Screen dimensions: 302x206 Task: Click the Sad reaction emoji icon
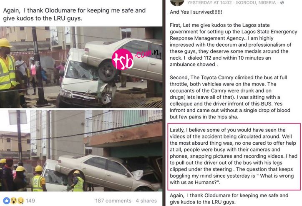click(x=20, y=201)
